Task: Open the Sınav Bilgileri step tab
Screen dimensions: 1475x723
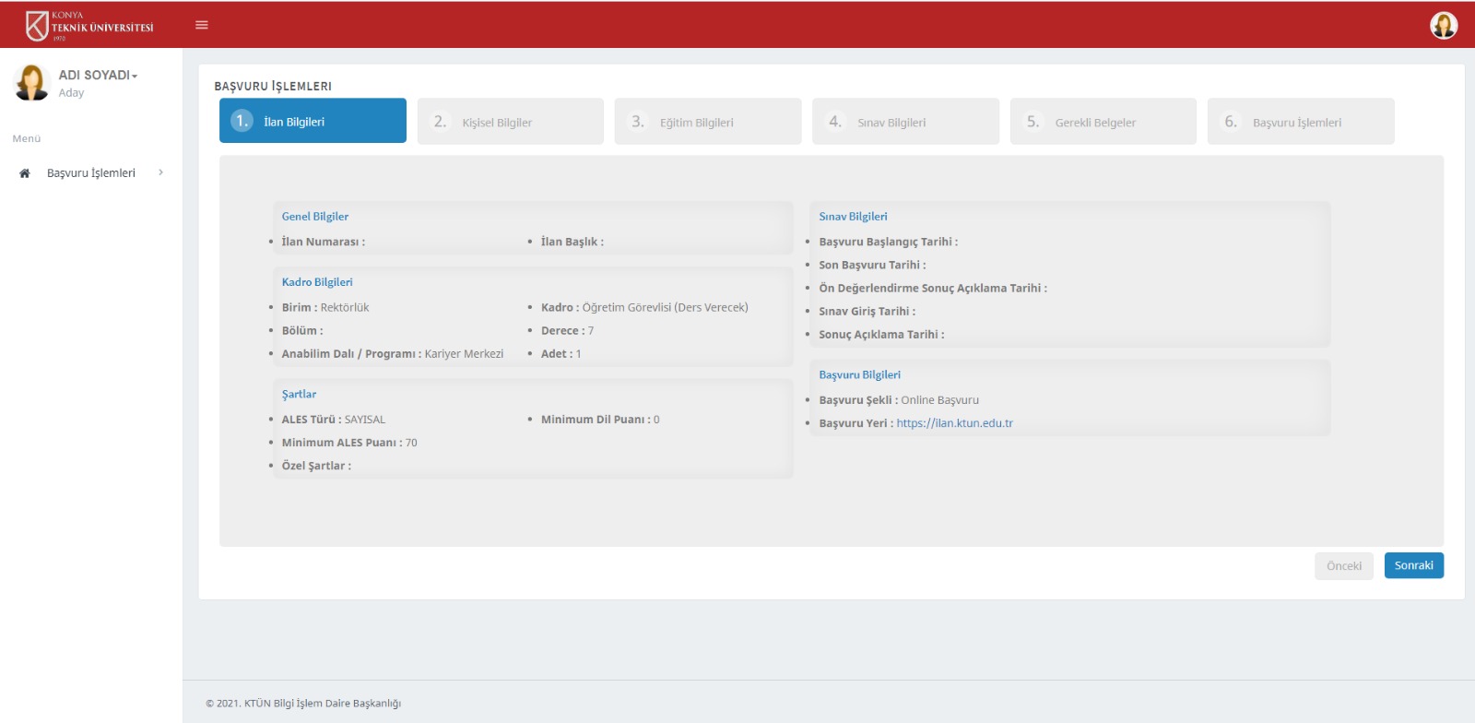Action: [905, 122]
